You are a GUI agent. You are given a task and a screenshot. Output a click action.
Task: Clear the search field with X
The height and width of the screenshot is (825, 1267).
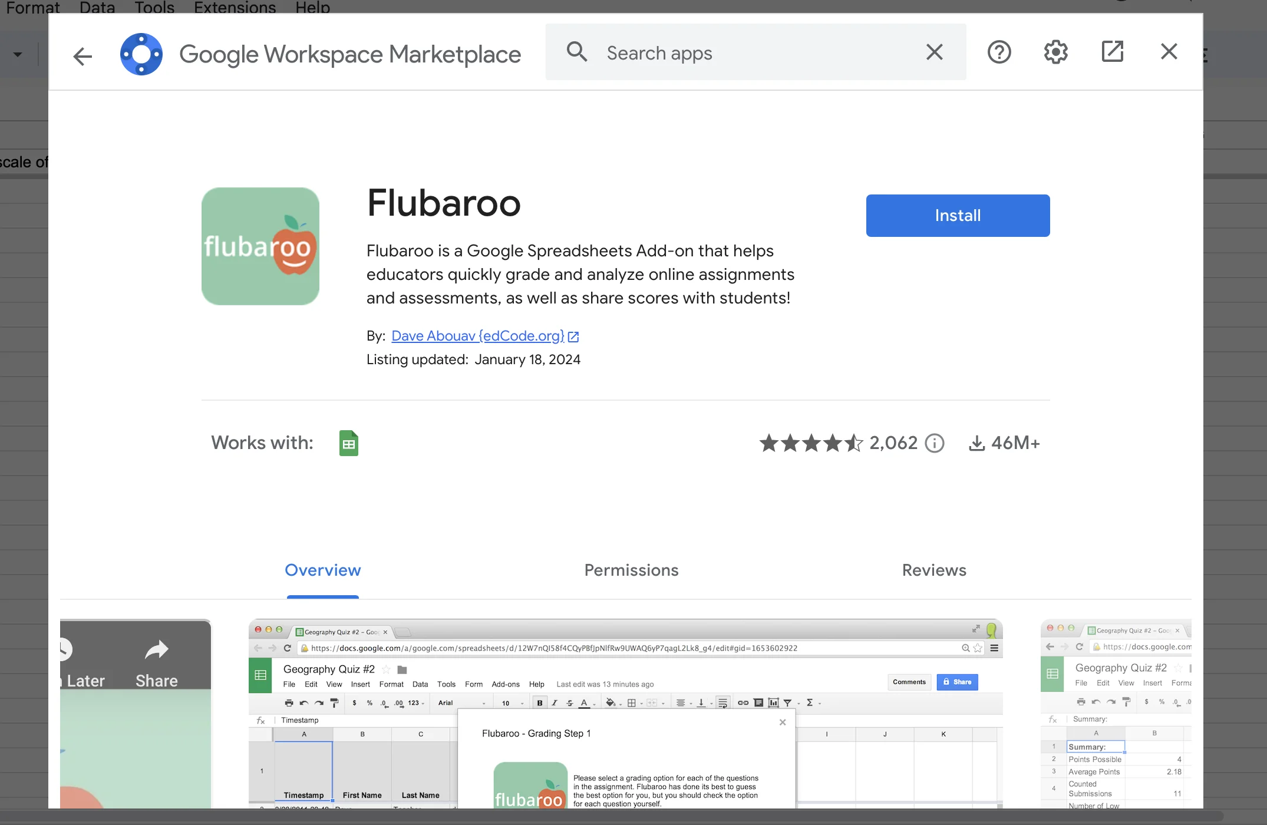[934, 52]
